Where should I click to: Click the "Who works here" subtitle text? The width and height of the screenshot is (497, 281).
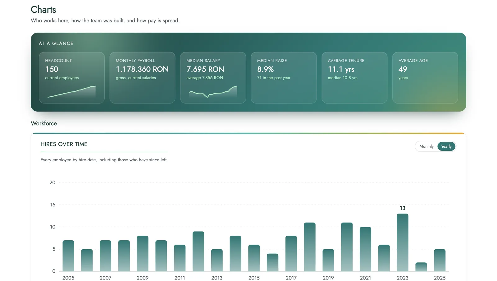(105, 21)
